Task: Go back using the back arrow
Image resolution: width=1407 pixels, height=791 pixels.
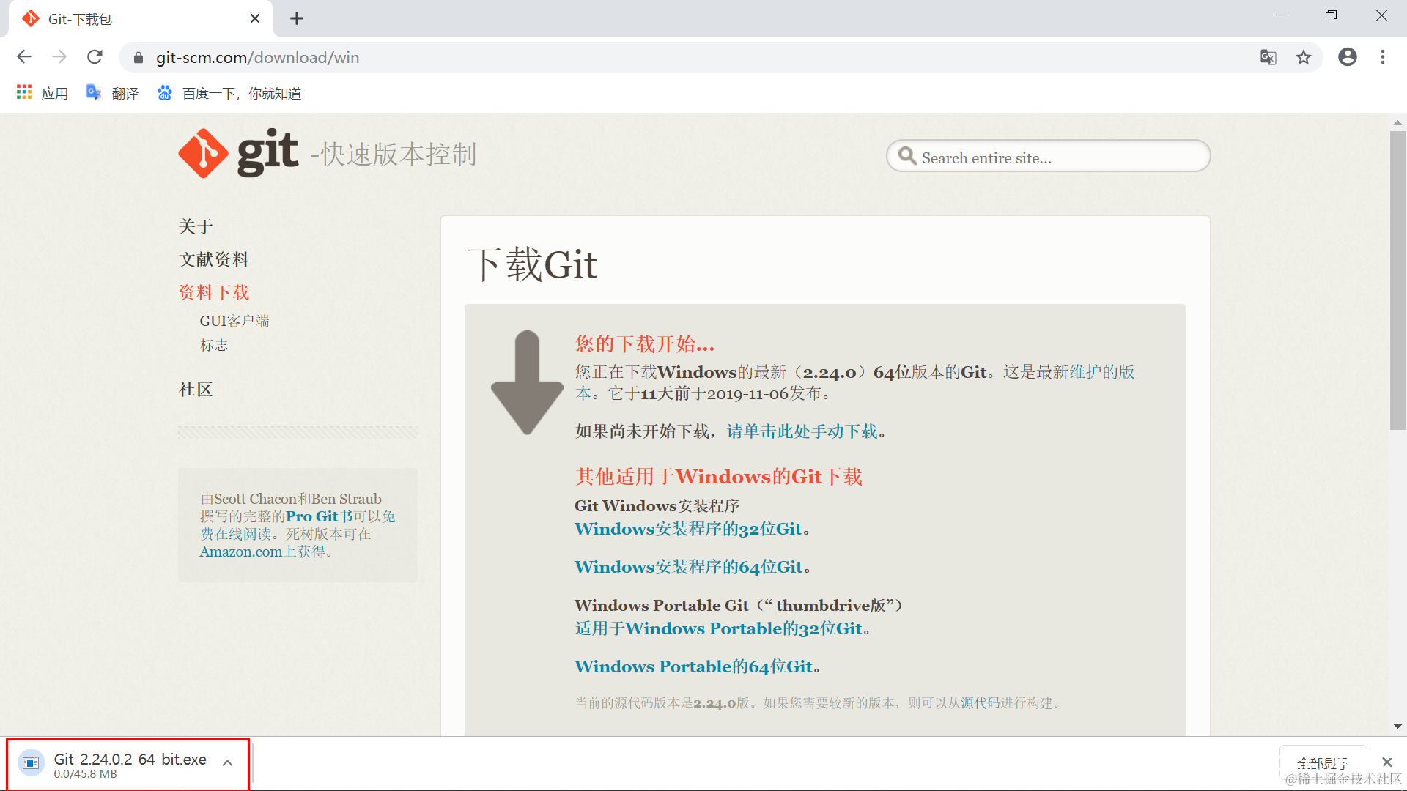Action: click(24, 57)
